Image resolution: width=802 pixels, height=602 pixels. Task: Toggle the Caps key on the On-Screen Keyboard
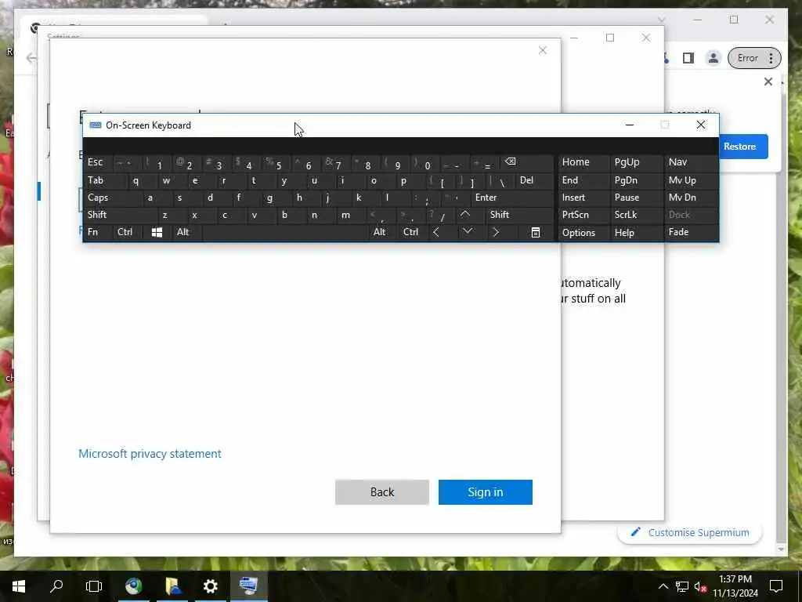(111, 198)
